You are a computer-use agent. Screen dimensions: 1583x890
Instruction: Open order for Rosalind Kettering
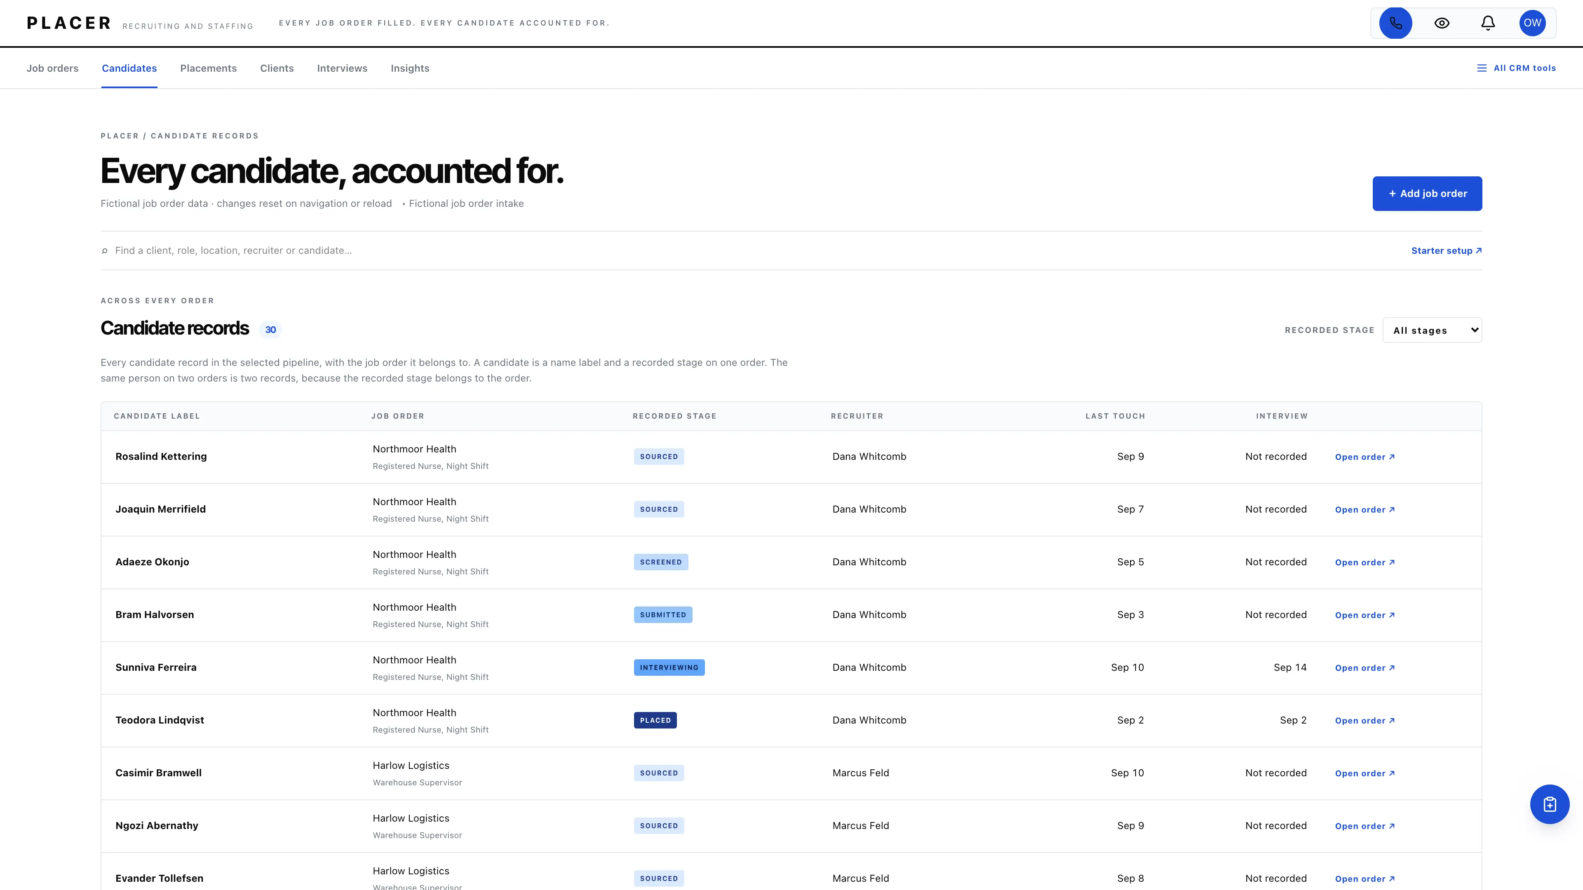(x=1365, y=457)
